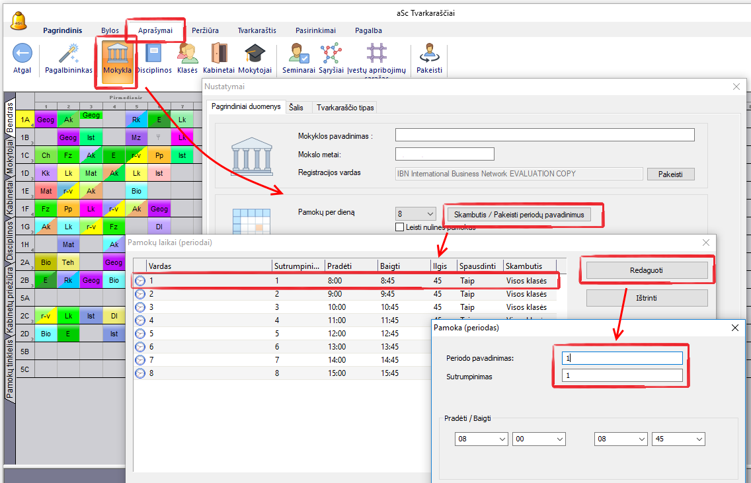Open the Peržiūra ribbon tab
The height and width of the screenshot is (483, 751).
coord(205,30)
